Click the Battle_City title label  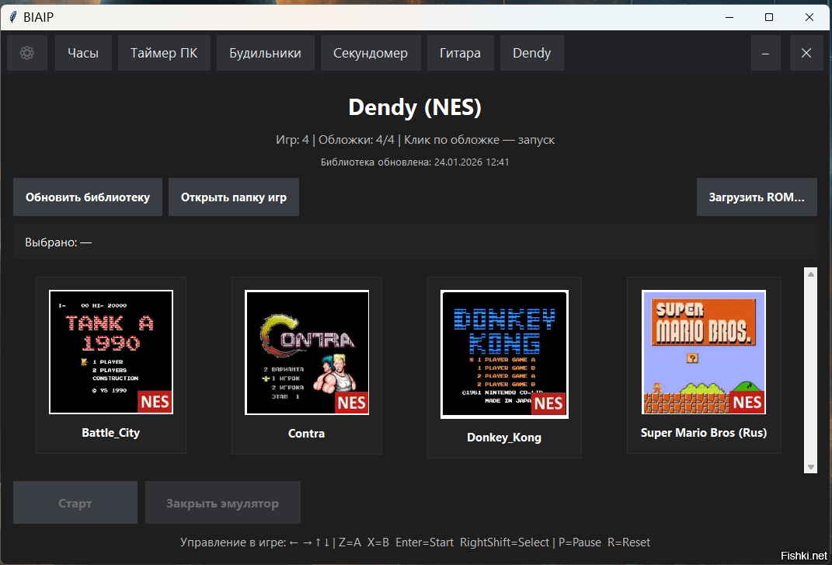tap(111, 433)
